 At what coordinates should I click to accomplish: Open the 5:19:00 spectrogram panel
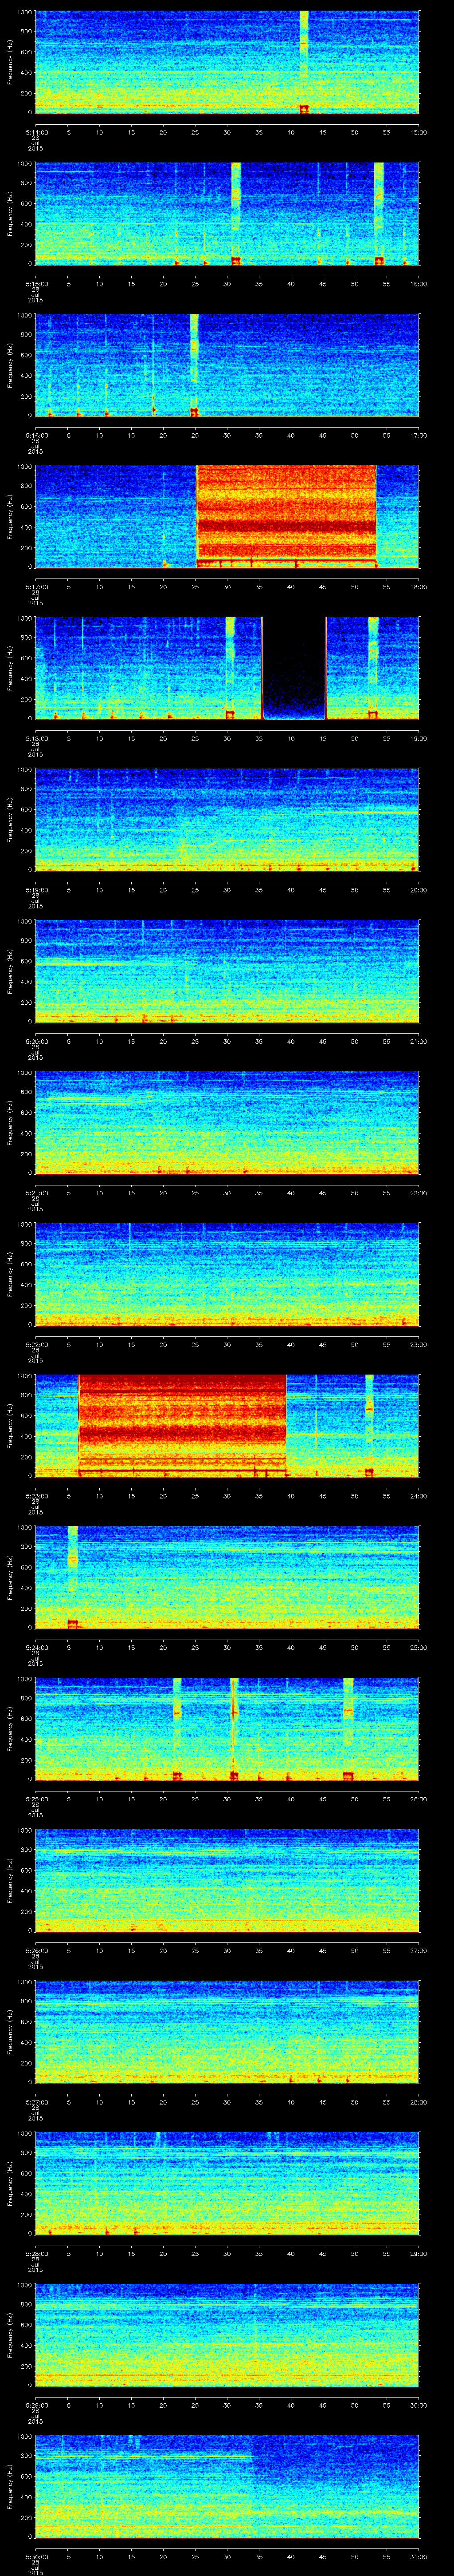(x=227, y=820)
